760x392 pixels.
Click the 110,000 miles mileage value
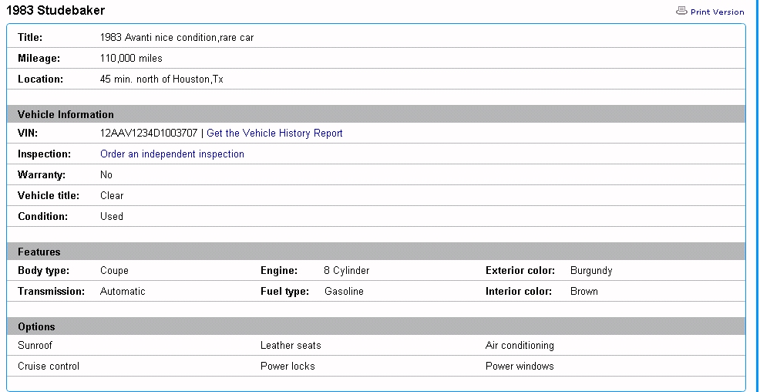(131, 59)
